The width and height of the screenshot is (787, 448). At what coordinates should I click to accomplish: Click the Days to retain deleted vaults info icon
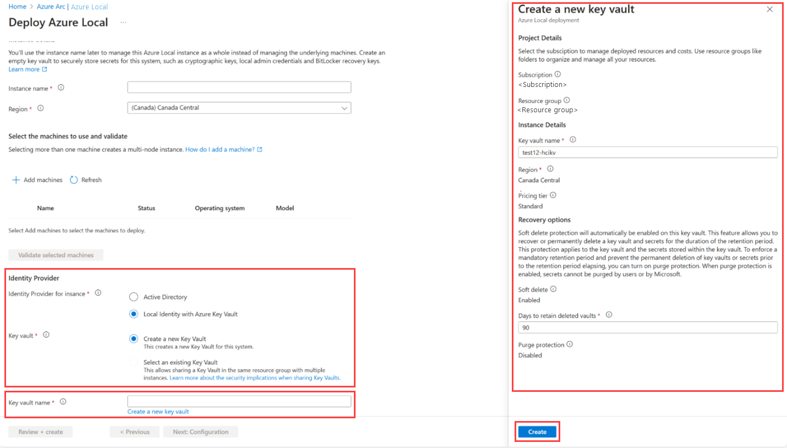coord(609,315)
